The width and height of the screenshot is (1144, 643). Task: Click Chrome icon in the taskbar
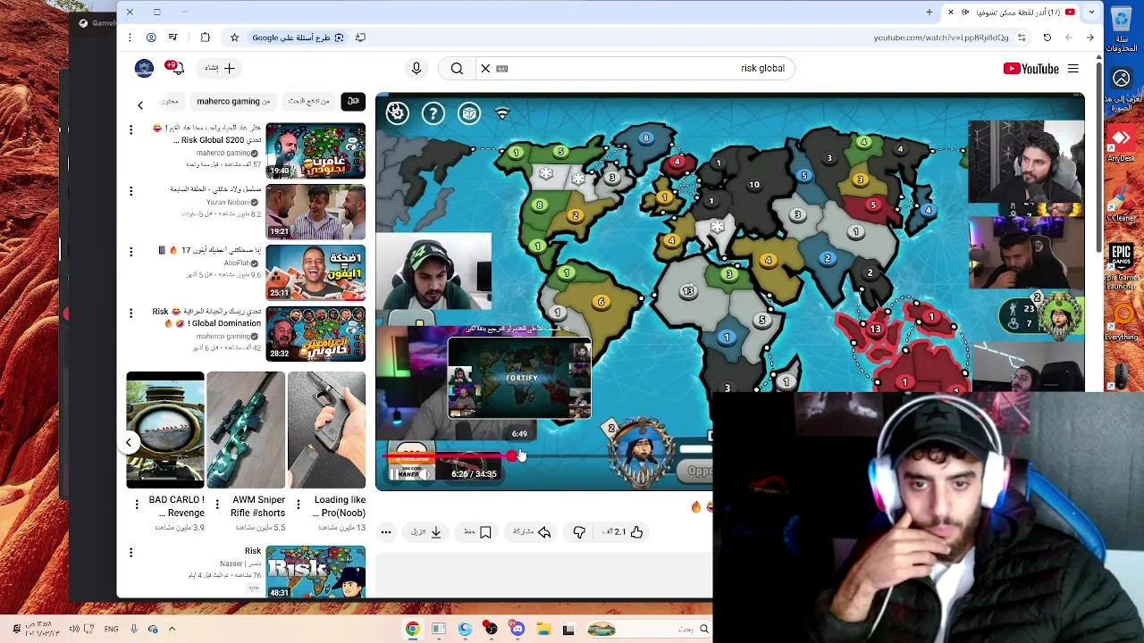click(x=412, y=630)
